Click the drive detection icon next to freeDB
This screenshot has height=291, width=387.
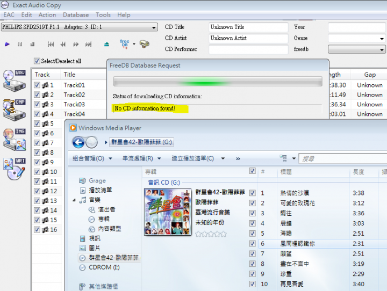[x=145, y=44]
